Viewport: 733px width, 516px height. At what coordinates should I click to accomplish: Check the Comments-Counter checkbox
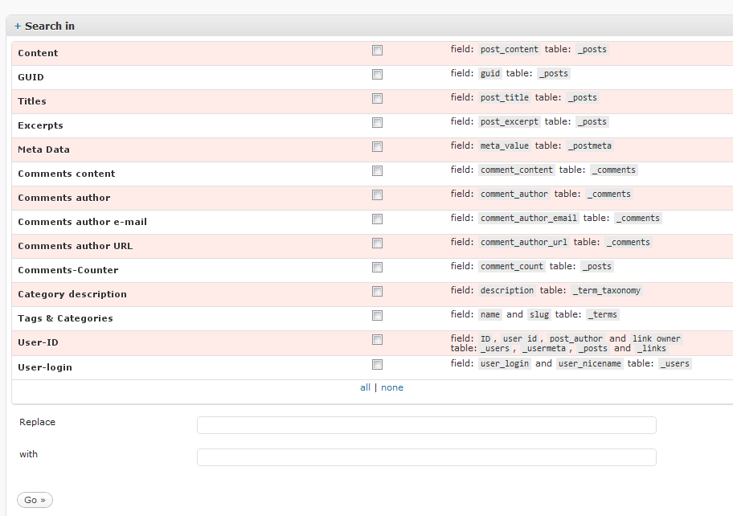(377, 267)
